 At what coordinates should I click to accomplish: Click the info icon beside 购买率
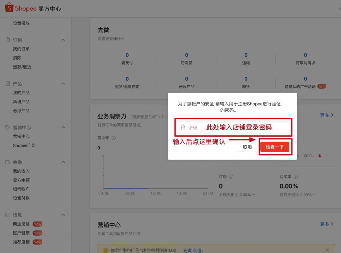coord(296,177)
